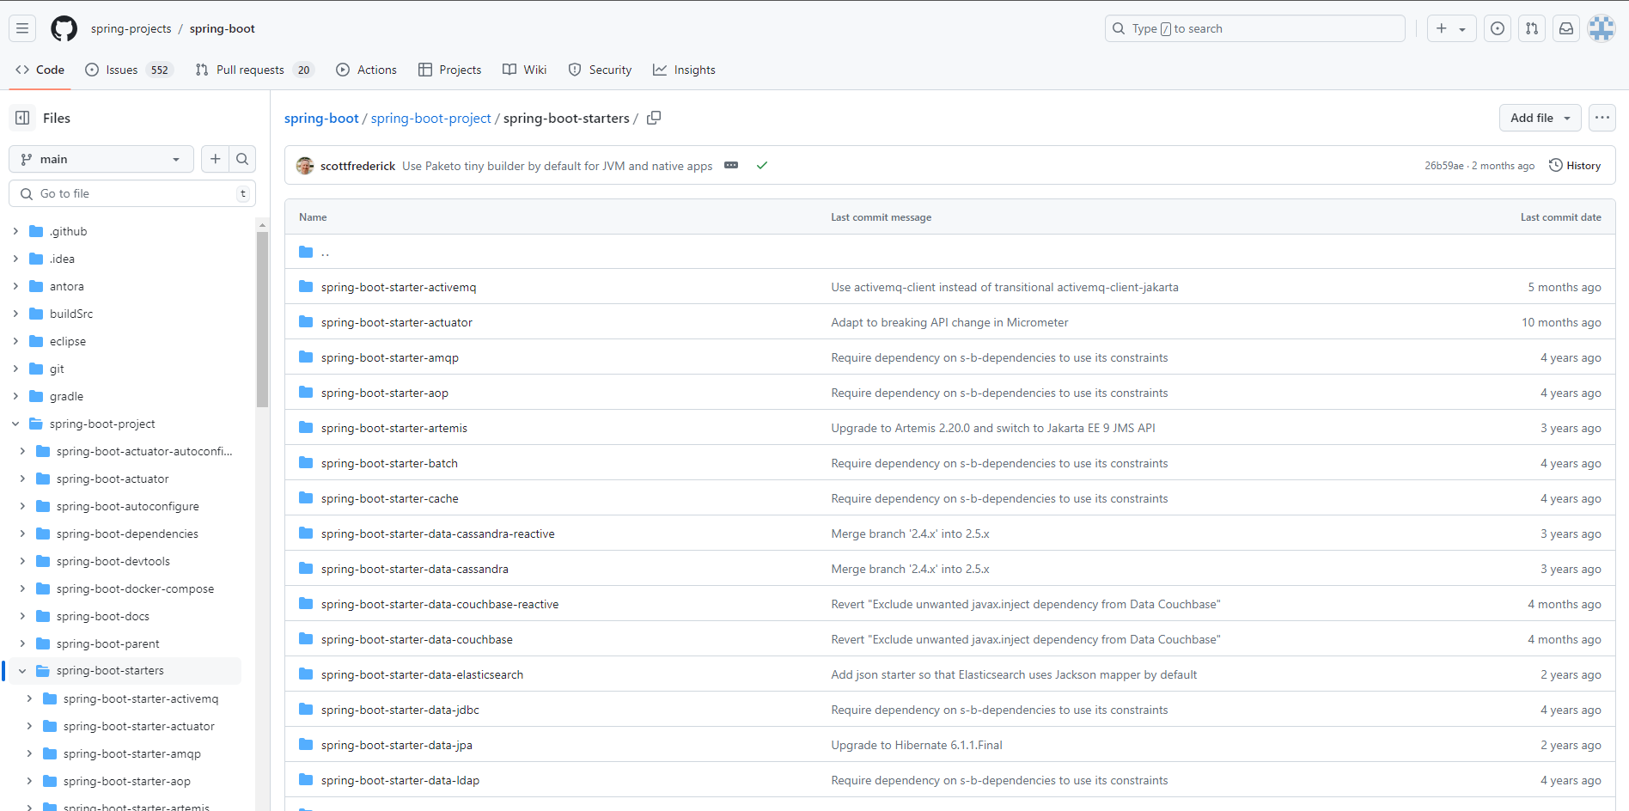Open the Projects tab

pos(450,70)
